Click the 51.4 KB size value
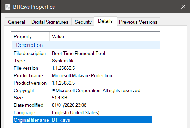 click(x=59, y=98)
